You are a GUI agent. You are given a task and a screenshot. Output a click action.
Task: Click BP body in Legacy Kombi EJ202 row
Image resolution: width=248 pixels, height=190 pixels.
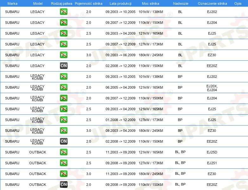180,77
